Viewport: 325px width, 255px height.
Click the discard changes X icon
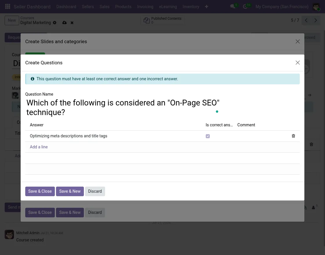72,23
